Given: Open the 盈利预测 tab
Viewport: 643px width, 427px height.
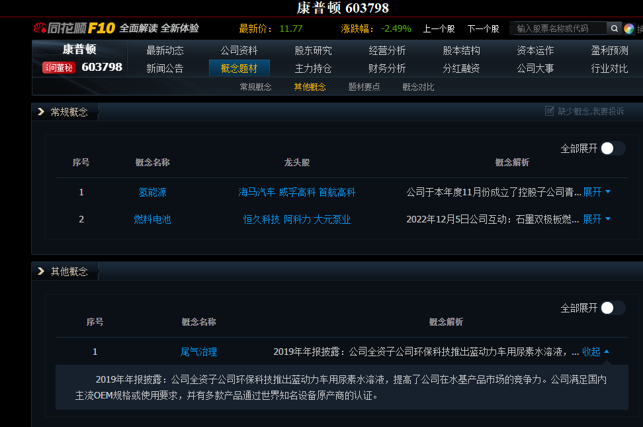Looking at the screenshot, I should point(609,50).
